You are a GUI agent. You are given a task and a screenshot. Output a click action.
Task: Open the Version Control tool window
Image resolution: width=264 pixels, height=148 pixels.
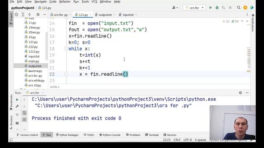27,135
